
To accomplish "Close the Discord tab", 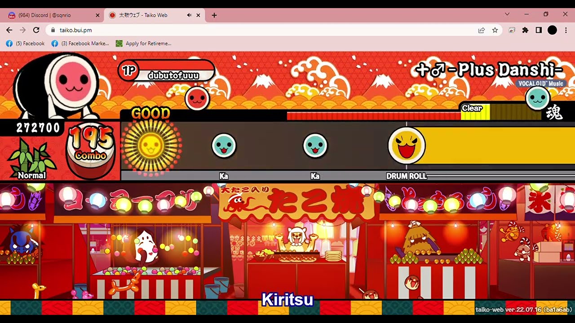I will (x=97, y=15).
